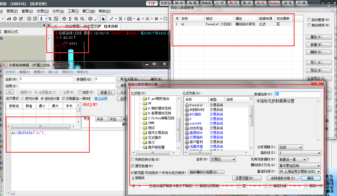Click the document list toolbar icon
Viewport: 337px width, 196px height.
tap(35, 19)
